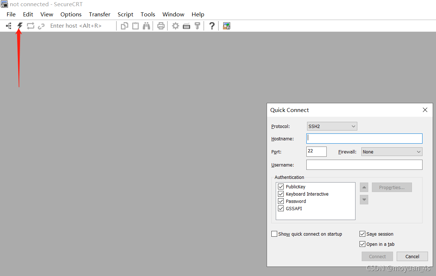Click the Help question mark icon
The image size is (436, 276).
pos(212,26)
